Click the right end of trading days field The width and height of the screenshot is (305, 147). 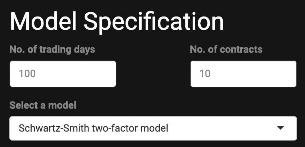pyautogui.click(x=108, y=74)
